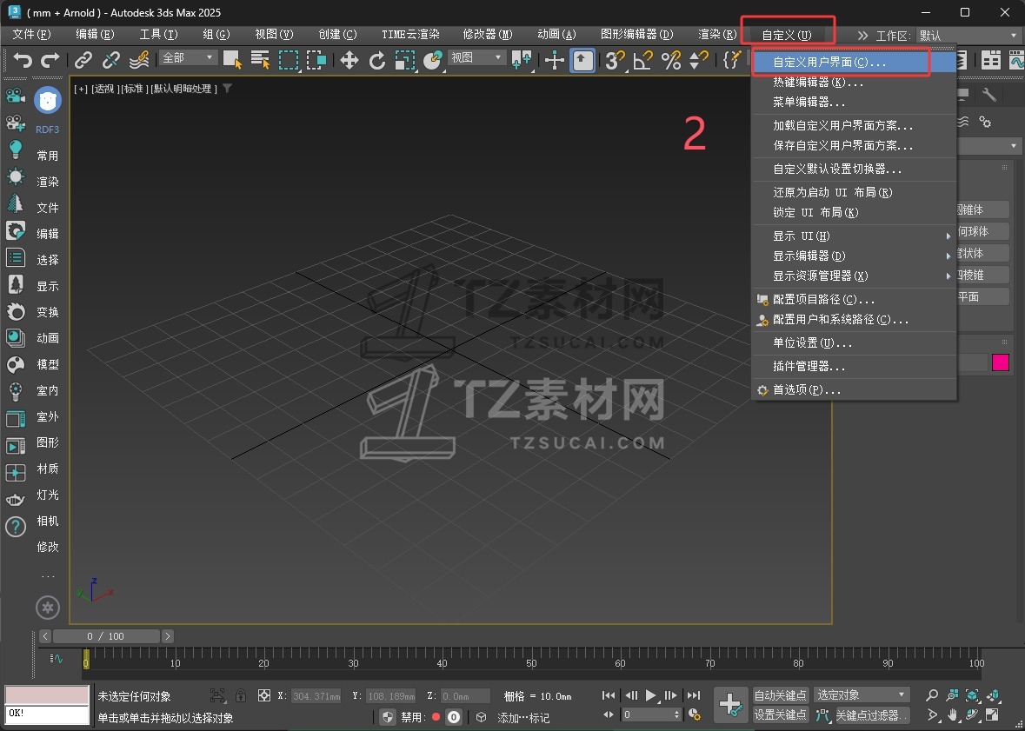Toggle 自动关键点 auto key mode

781,695
